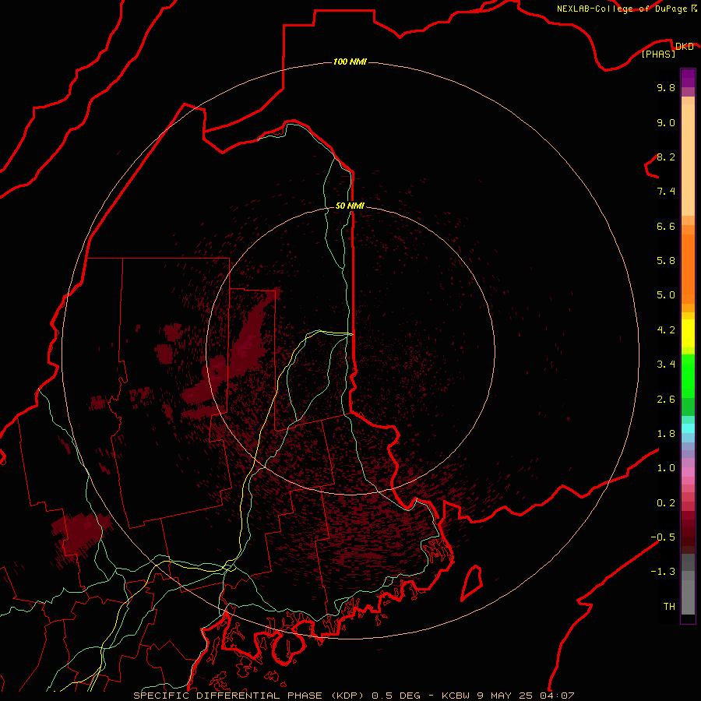This screenshot has width=701, height=701.
Task: Click the -0.5 scale value
Action: 663,537
